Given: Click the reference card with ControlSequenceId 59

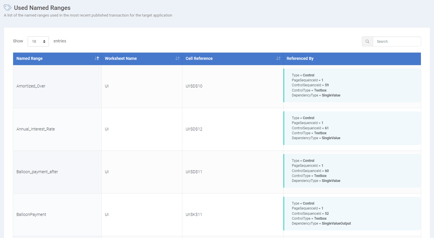Looking at the screenshot, I should click(352, 85).
